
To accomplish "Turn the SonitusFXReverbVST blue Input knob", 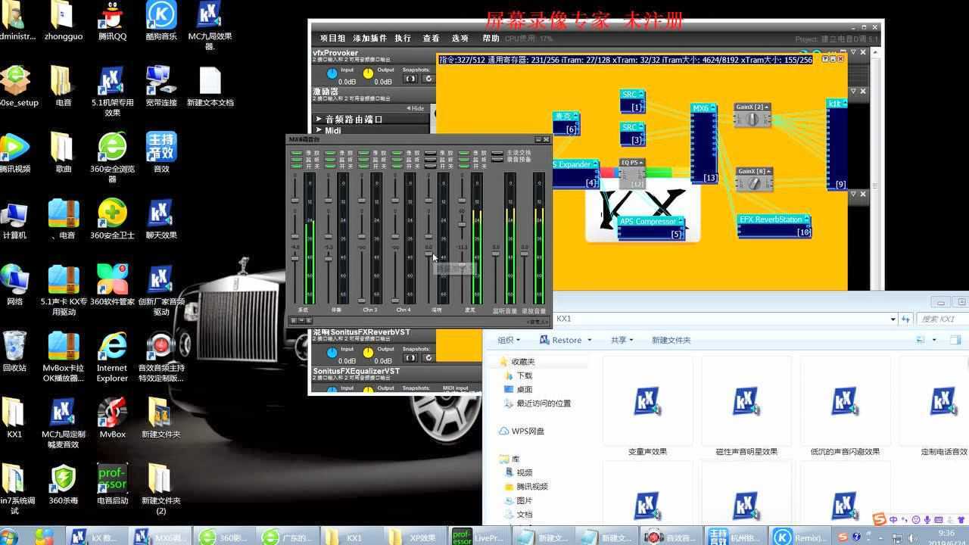I will (x=332, y=353).
